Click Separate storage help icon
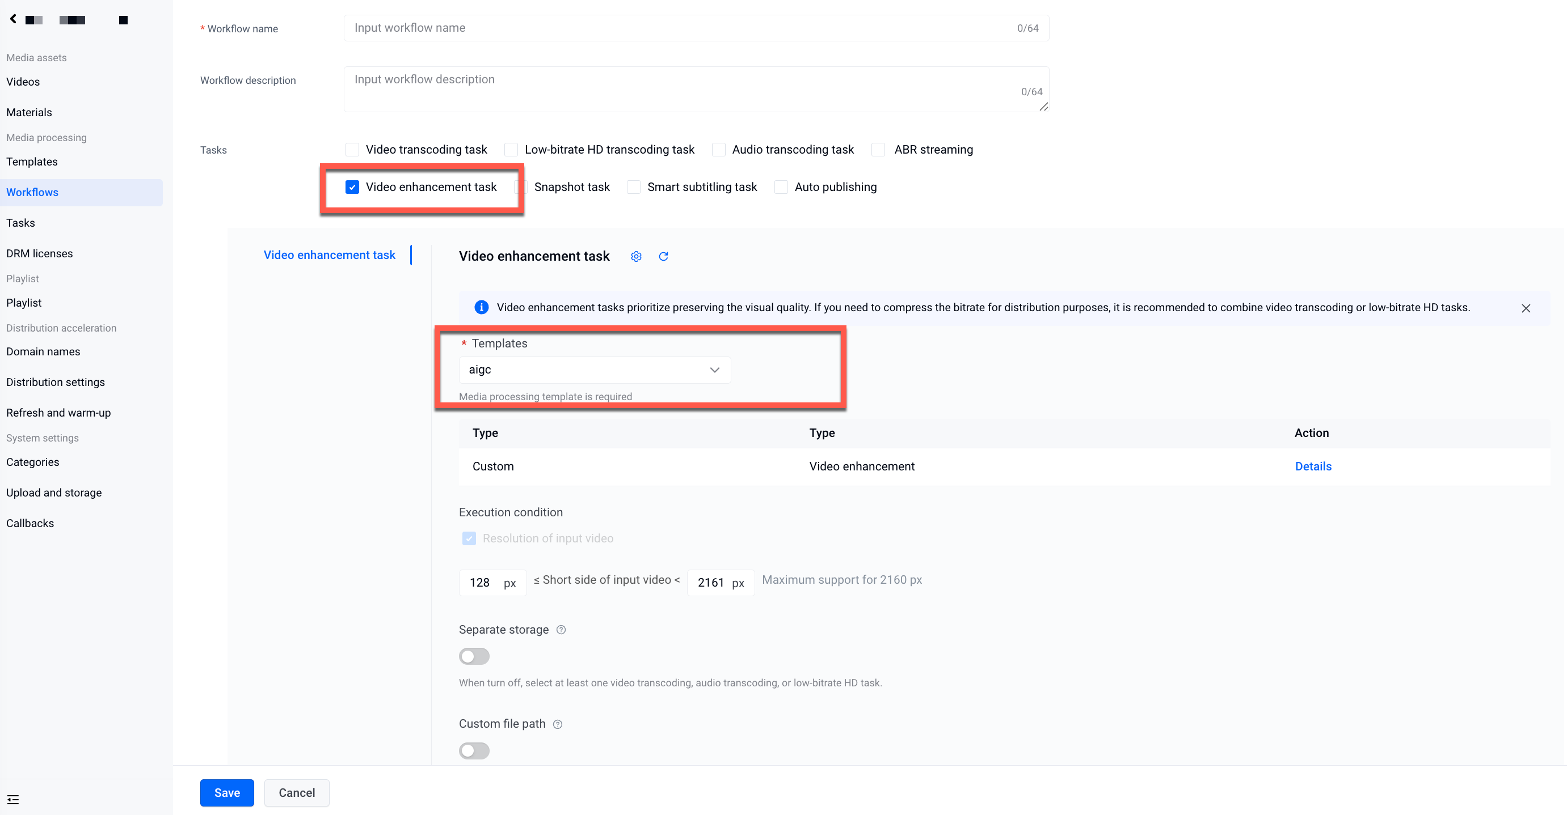Image resolution: width=1567 pixels, height=815 pixels. (x=561, y=630)
